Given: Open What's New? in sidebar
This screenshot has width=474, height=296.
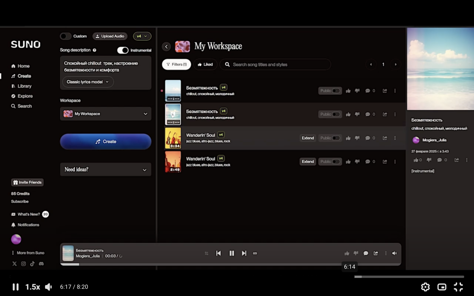Looking at the screenshot, I should point(30,214).
